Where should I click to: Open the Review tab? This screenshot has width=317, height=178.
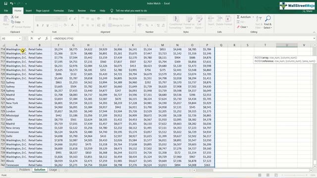[x=82, y=11]
